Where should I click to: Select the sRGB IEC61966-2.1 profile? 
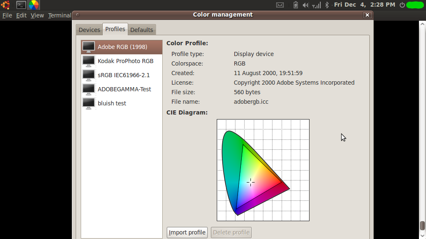coord(122,75)
